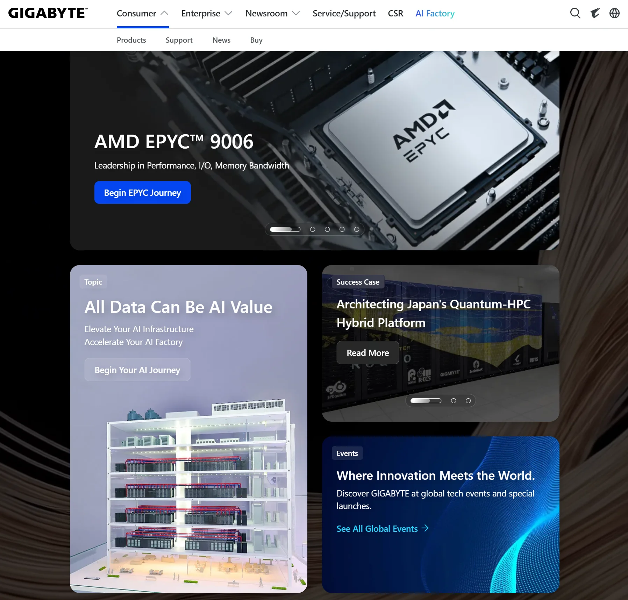Viewport: 628px width, 600px height.
Task: Click the All Data Can Be AI Value heading
Action: click(178, 307)
